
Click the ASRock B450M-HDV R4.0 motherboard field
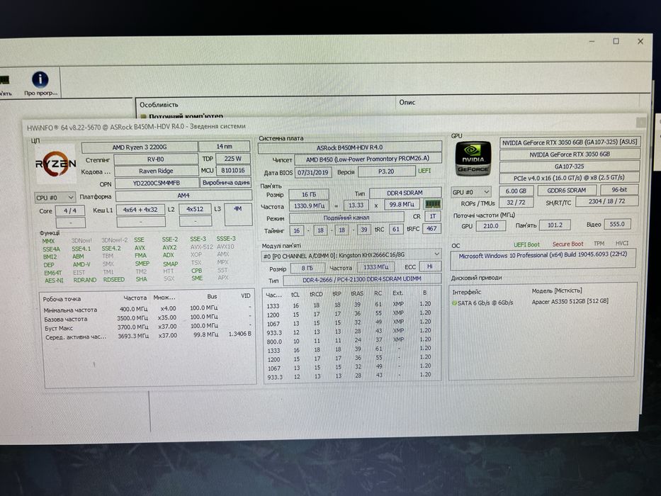[x=350, y=147]
